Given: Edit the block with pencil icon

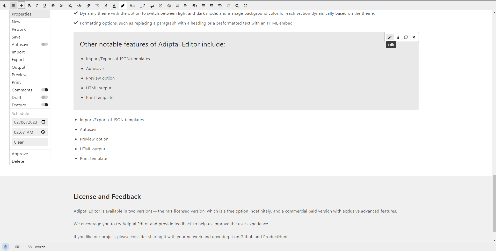Looking at the screenshot, I should pos(390,37).
